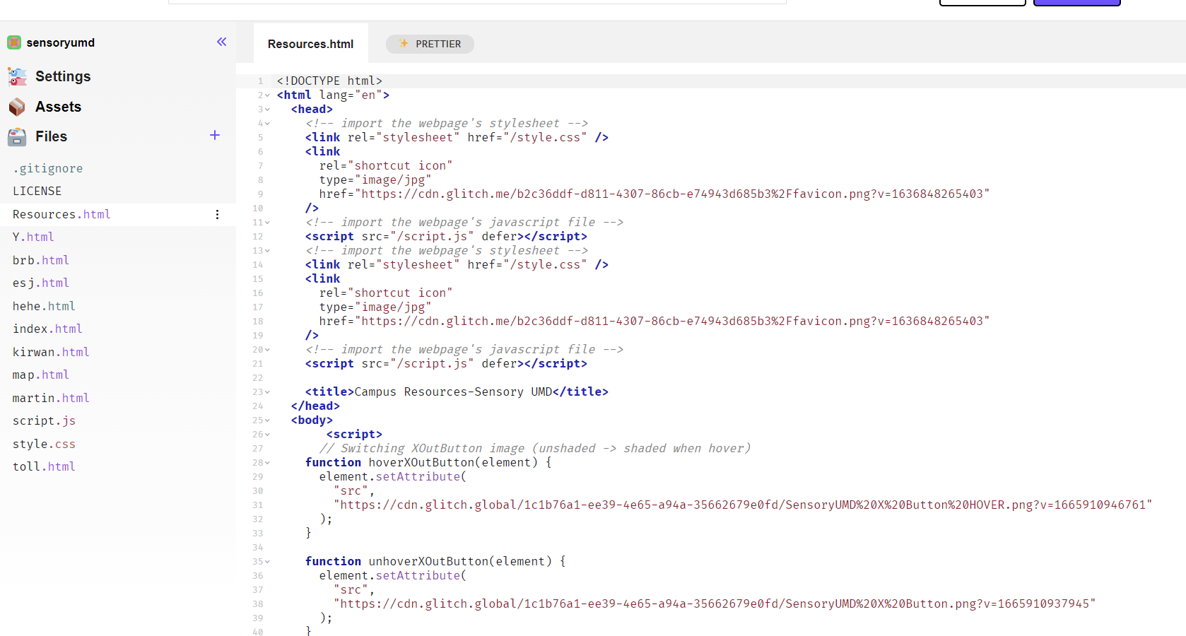Open map.html file

tap(40, 375)
